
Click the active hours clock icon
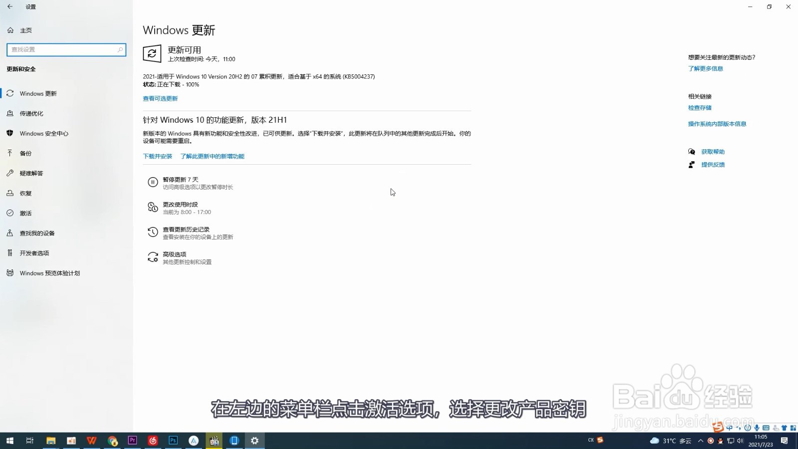153,207
